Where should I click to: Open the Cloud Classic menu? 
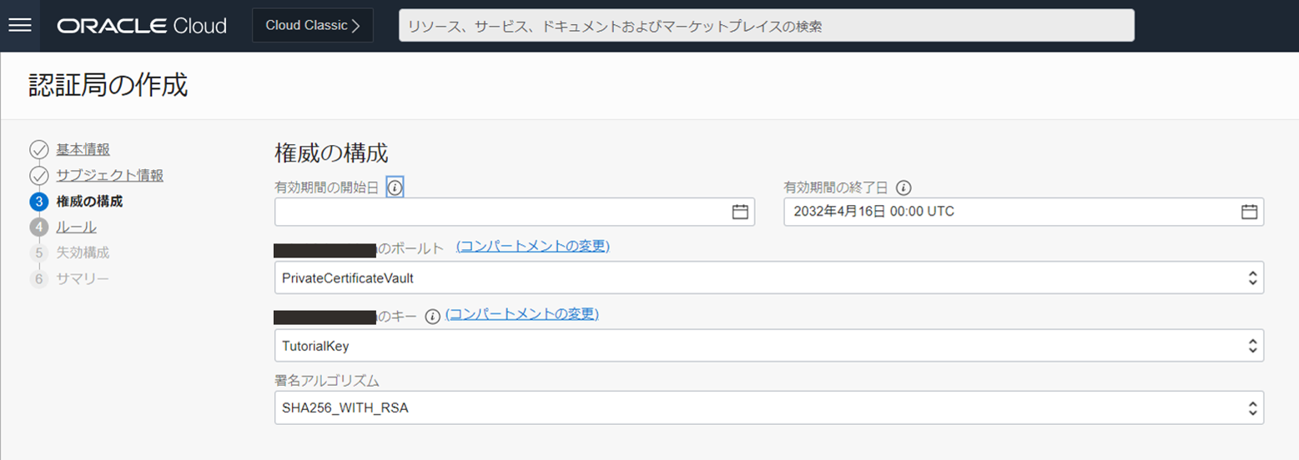[313, 26]
